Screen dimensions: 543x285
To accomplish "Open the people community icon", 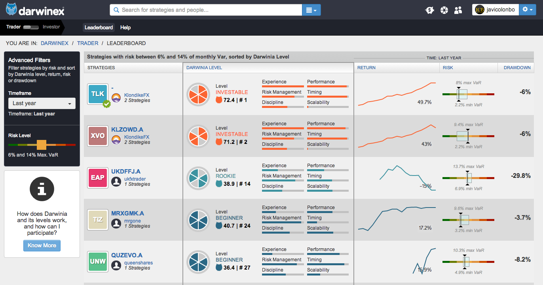I will pyautogui.click(x=458, y=10).
